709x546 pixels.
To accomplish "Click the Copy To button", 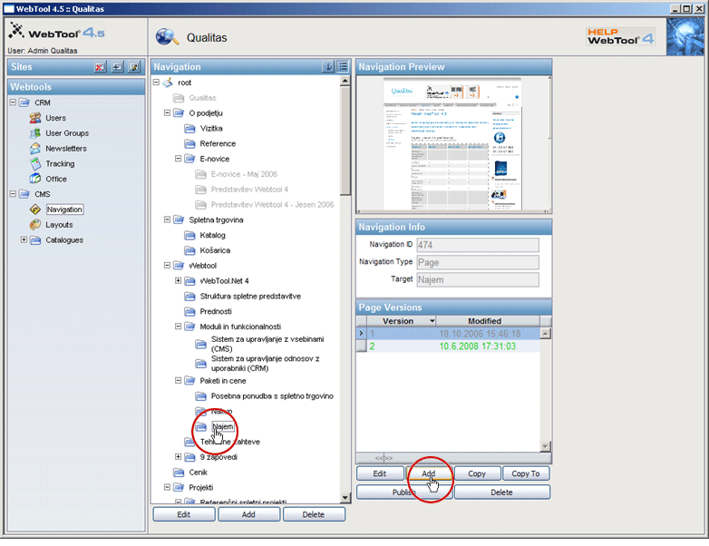I will coord(526,473).
